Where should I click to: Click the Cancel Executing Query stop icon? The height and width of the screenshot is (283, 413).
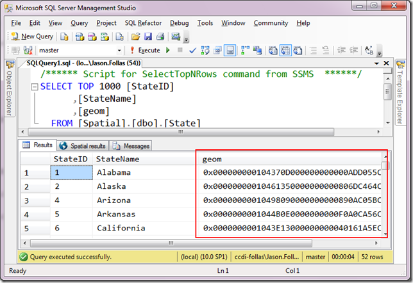click(x=180, y=50)
